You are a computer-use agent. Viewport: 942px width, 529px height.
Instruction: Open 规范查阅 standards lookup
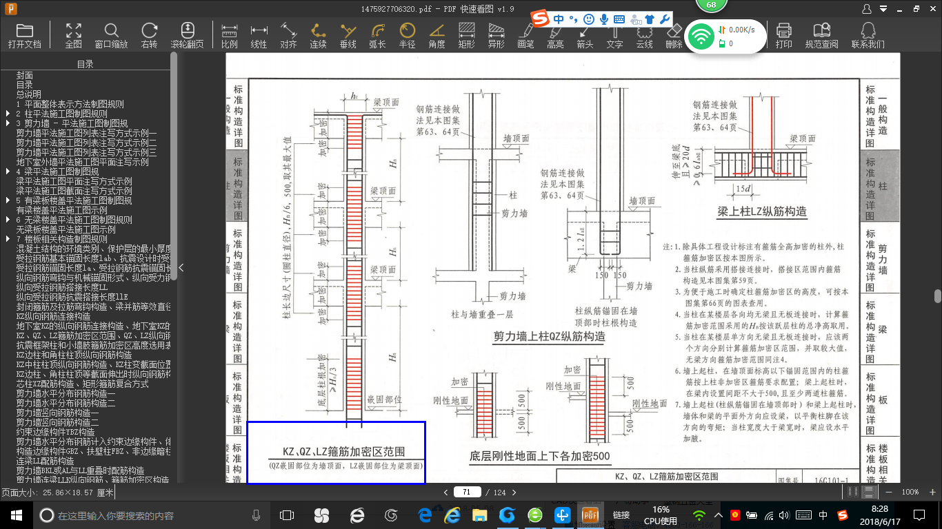pos(822,36)
